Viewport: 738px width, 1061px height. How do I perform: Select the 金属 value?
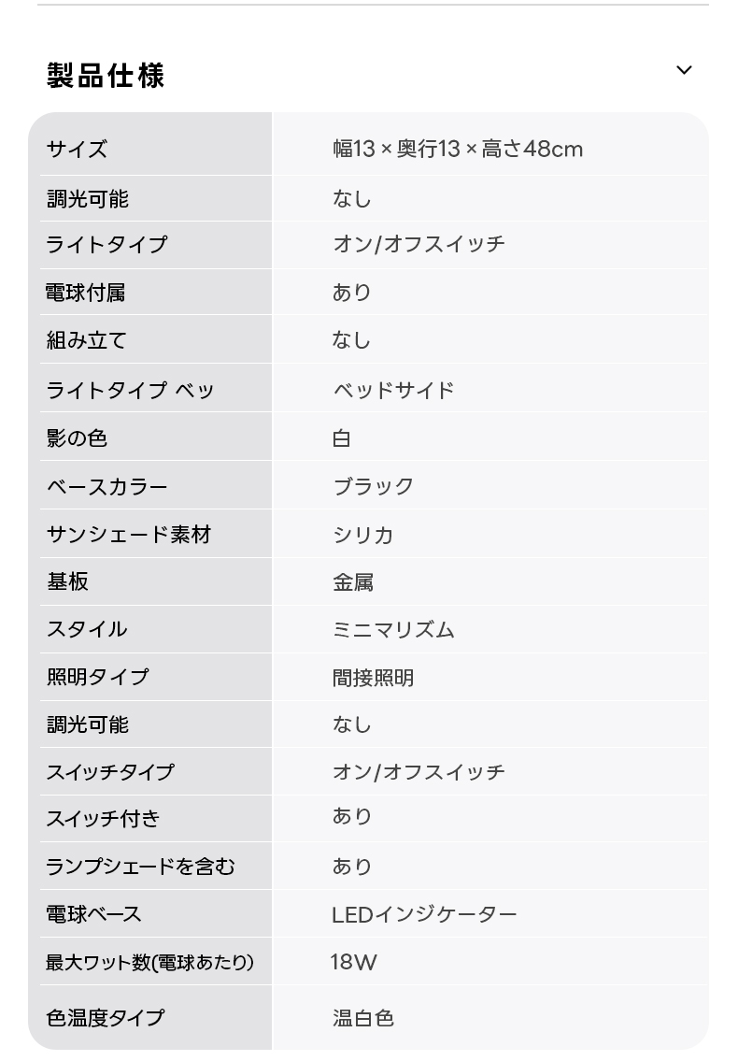(x=353, y=583)
